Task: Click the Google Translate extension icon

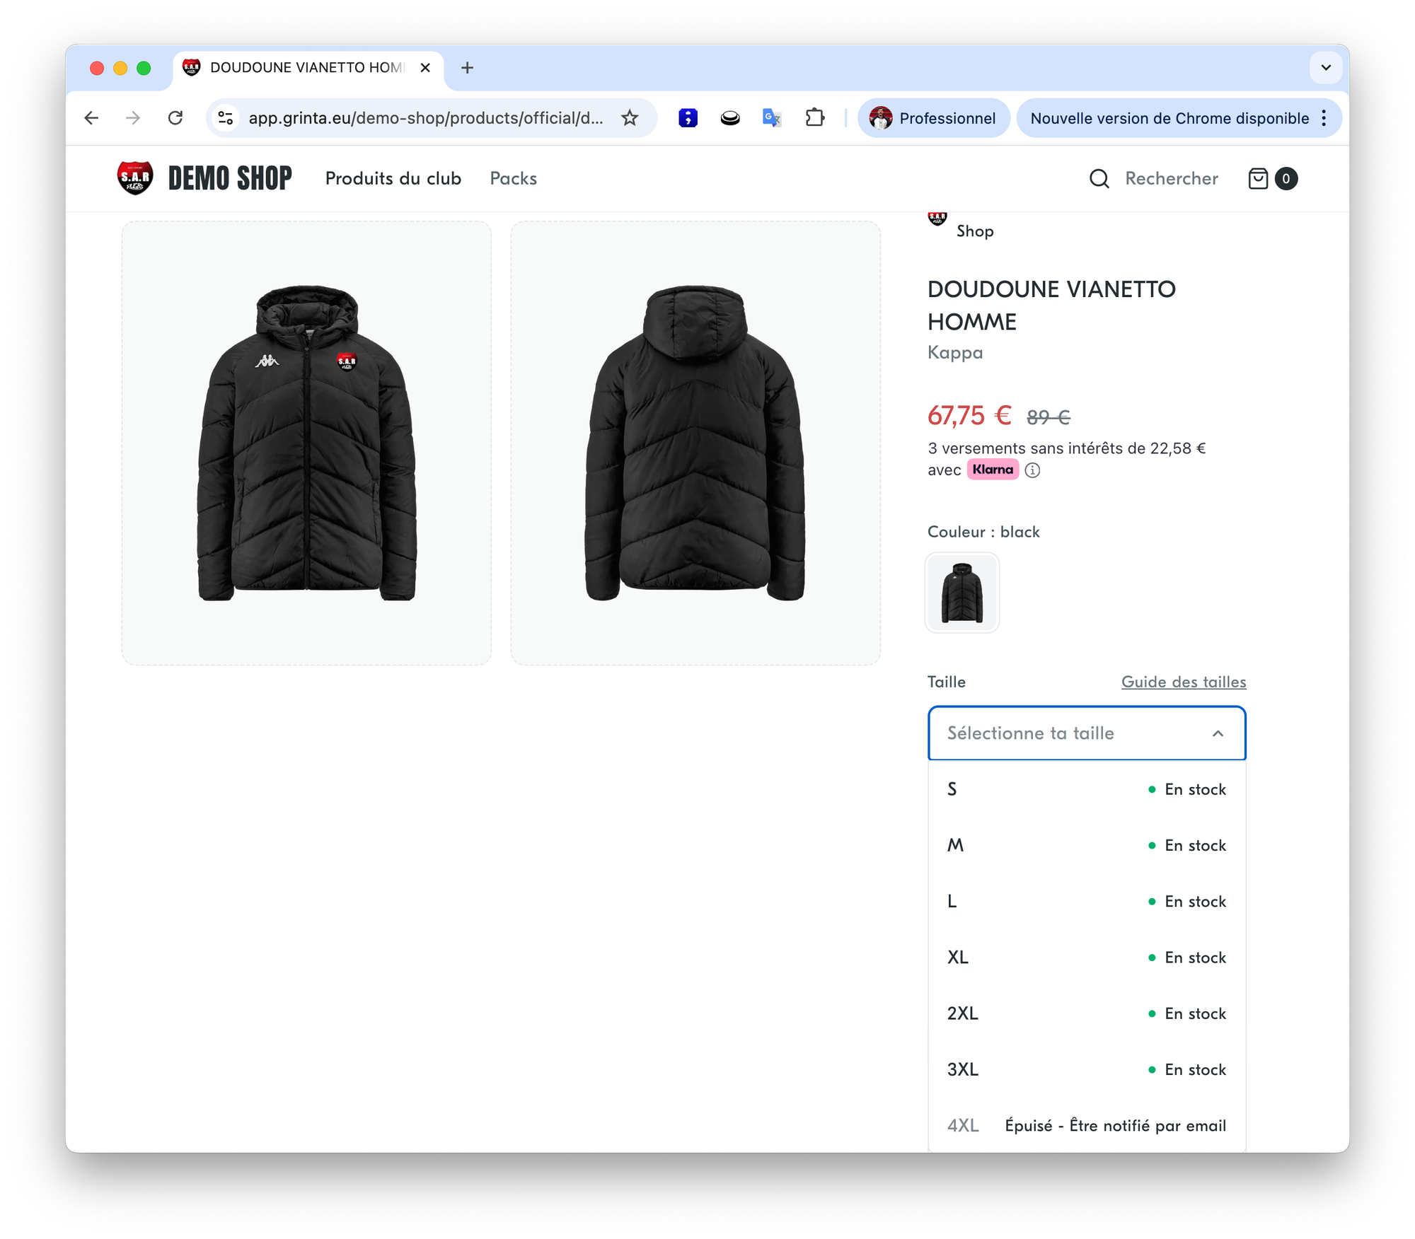Action: (772, 118)
